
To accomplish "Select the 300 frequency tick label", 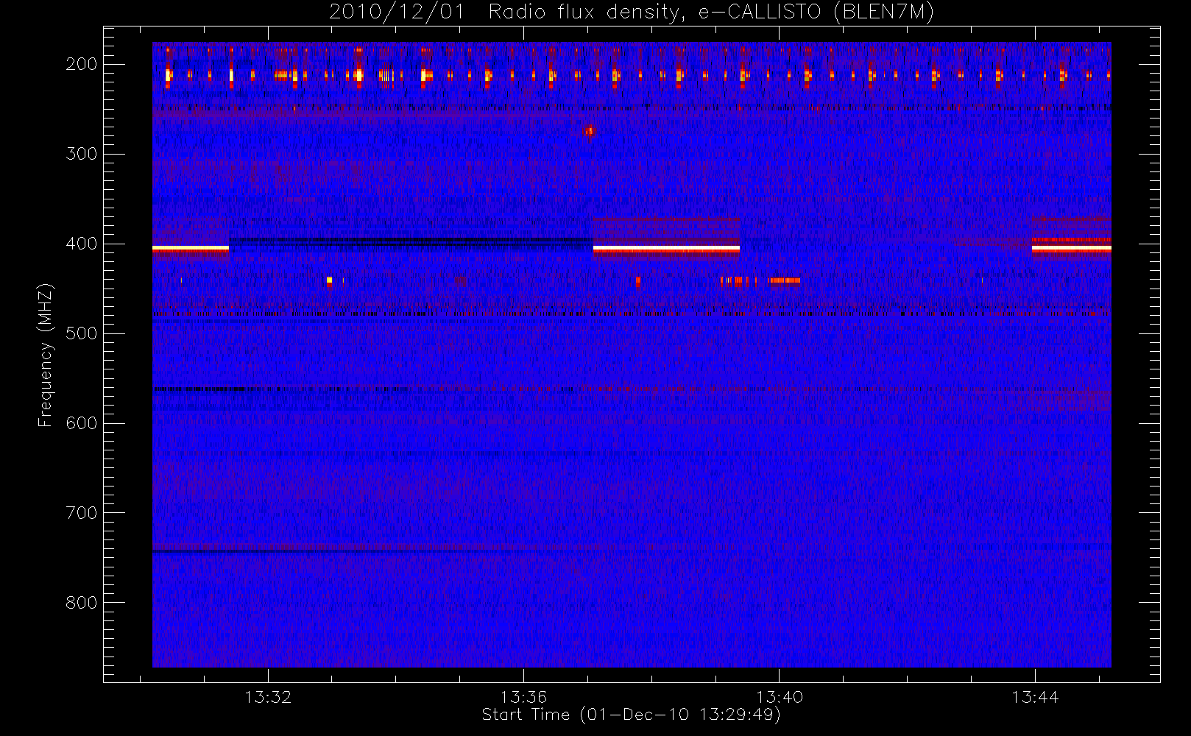I will (82, 154).
